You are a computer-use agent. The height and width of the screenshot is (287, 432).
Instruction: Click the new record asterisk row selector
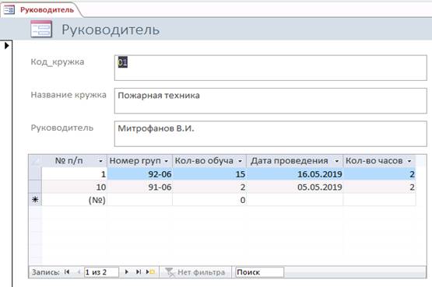click(35, 200)
